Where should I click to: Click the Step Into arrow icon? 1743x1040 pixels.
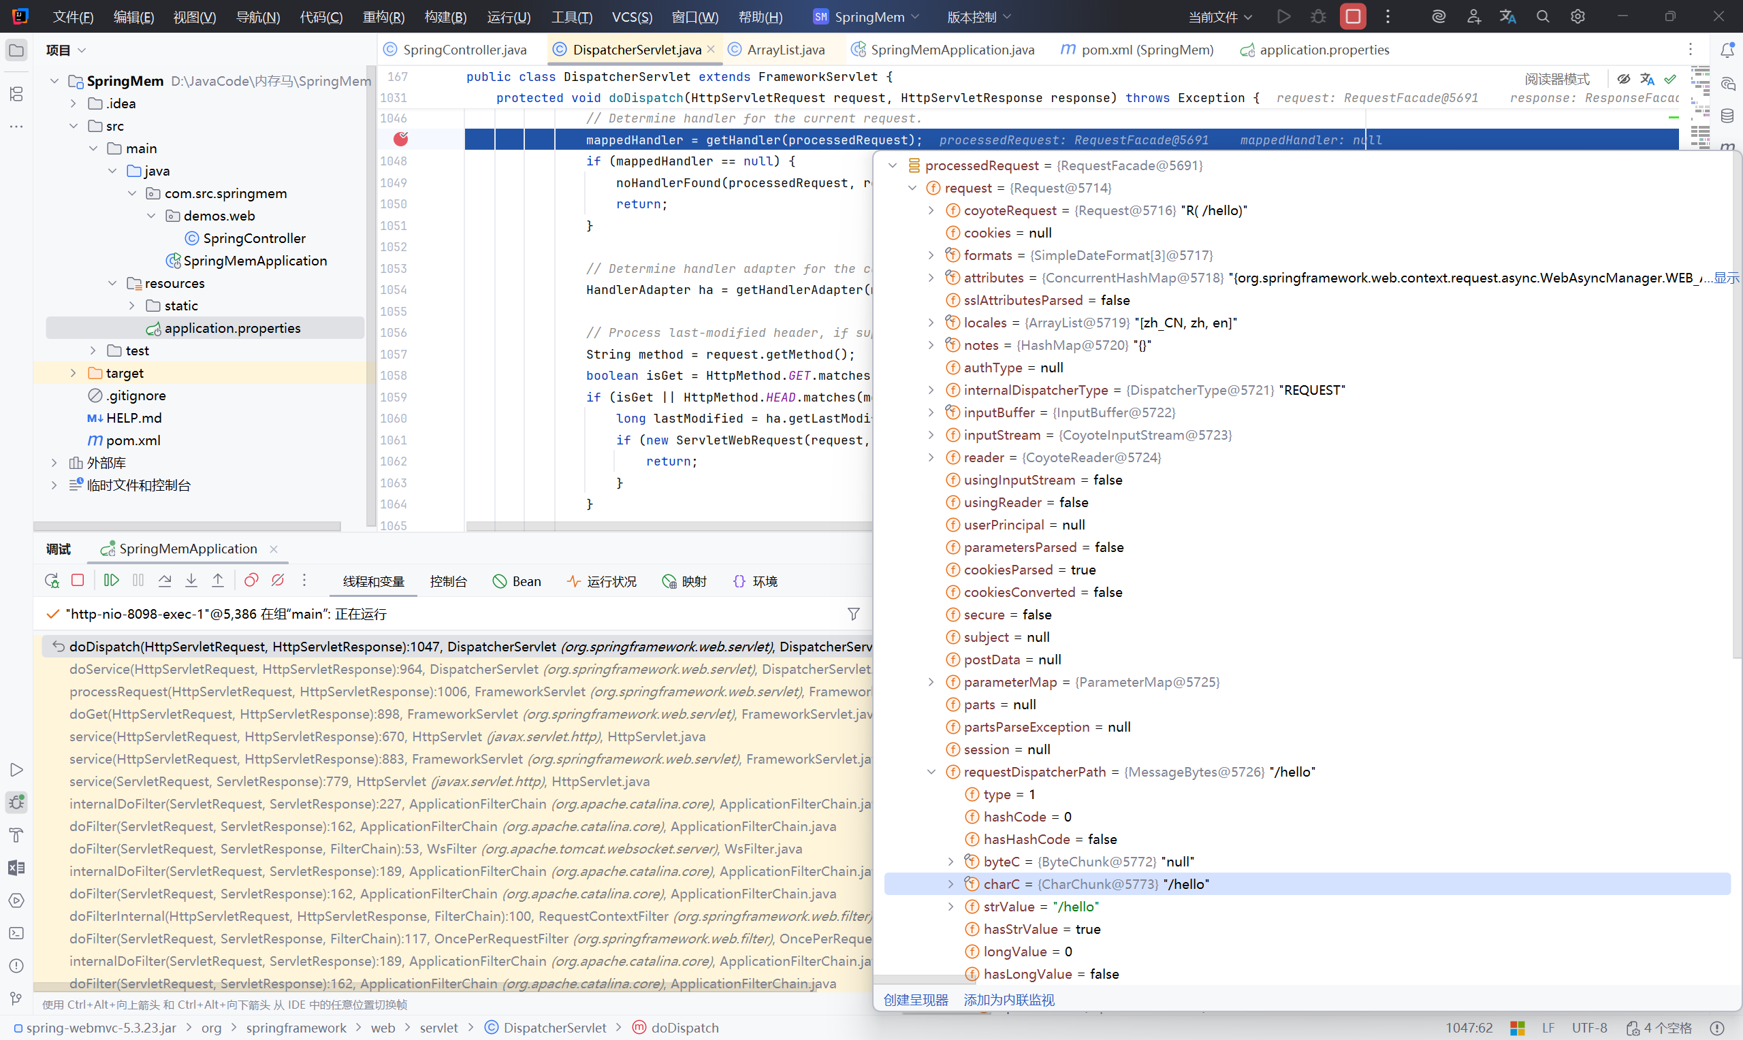pos(191,581)
